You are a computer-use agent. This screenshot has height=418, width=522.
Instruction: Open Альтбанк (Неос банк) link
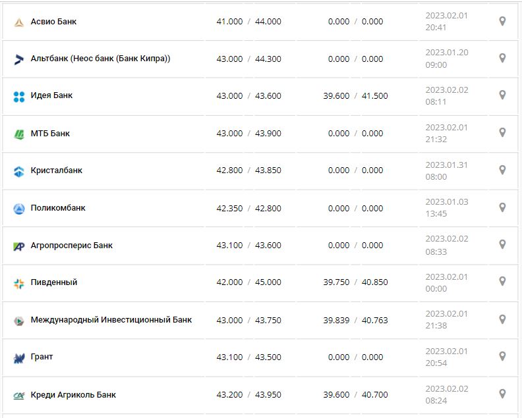100,59
